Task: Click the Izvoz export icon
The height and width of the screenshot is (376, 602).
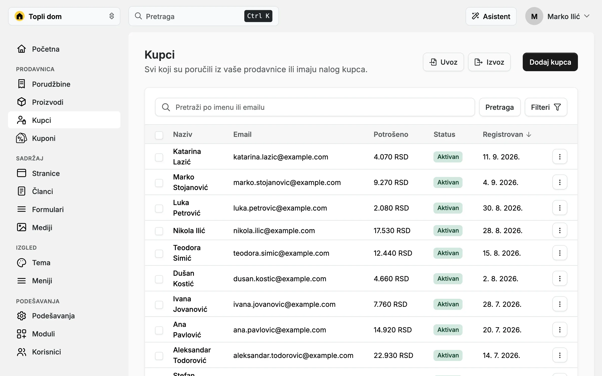Action: [478, 62]
